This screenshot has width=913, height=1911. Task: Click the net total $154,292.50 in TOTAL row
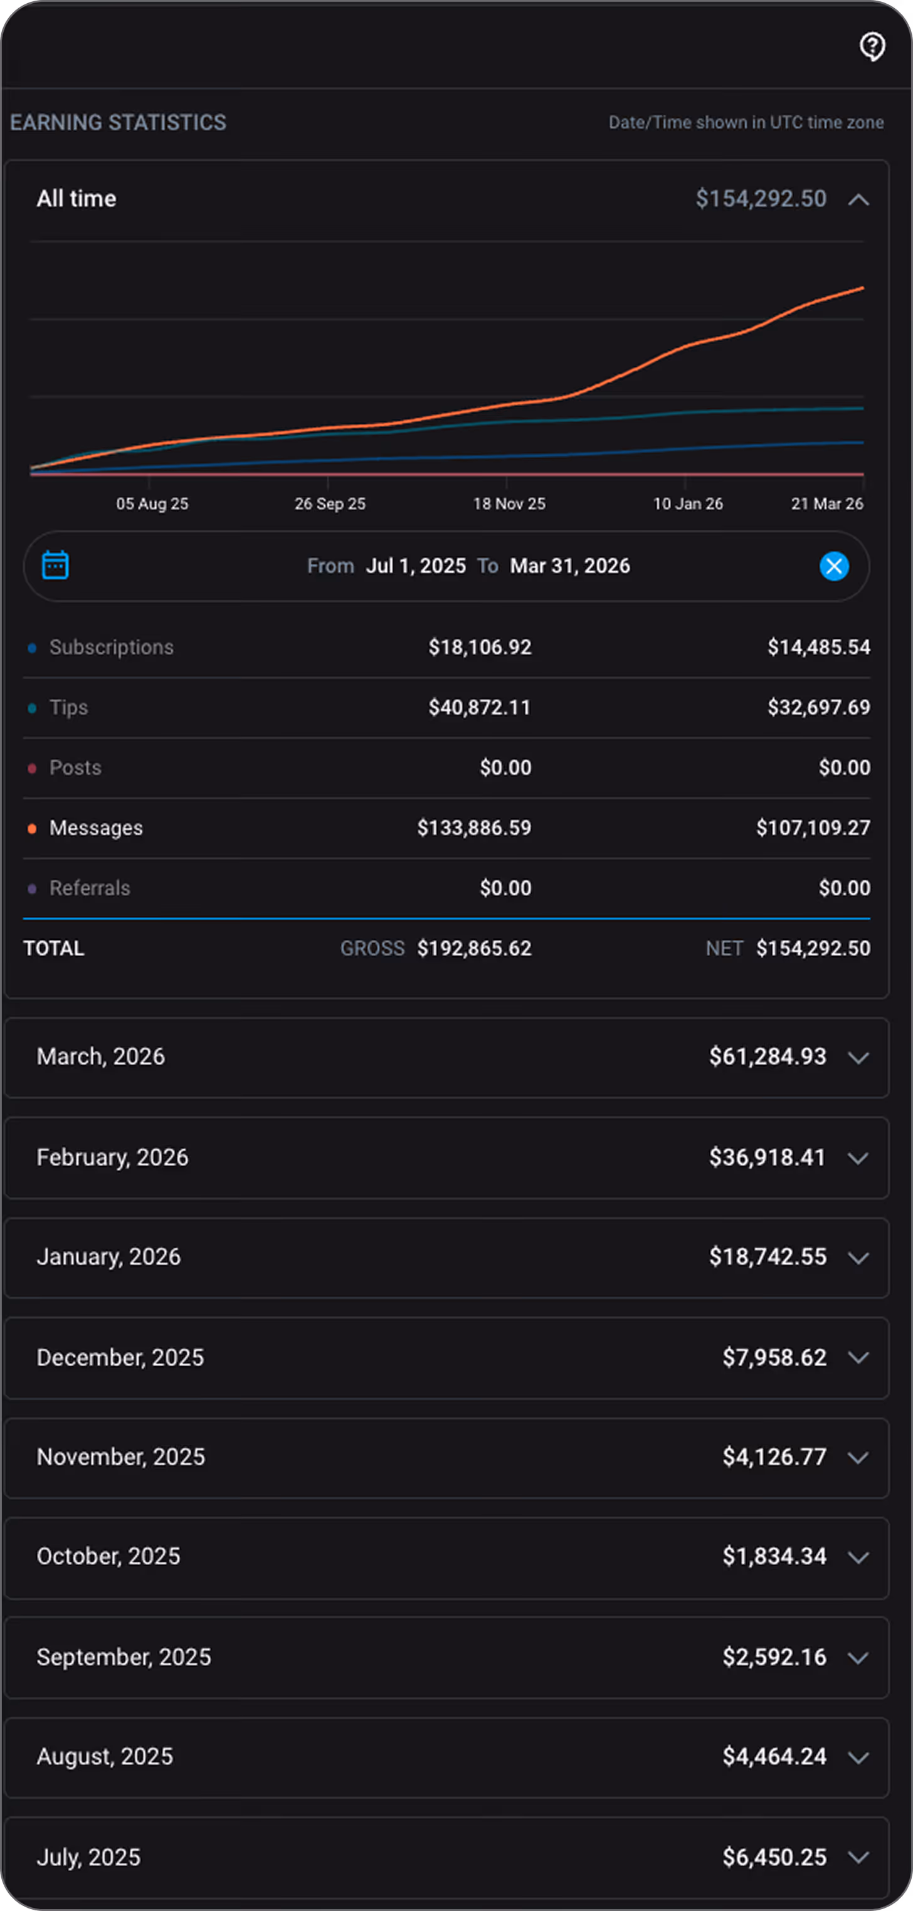point(813,948)
